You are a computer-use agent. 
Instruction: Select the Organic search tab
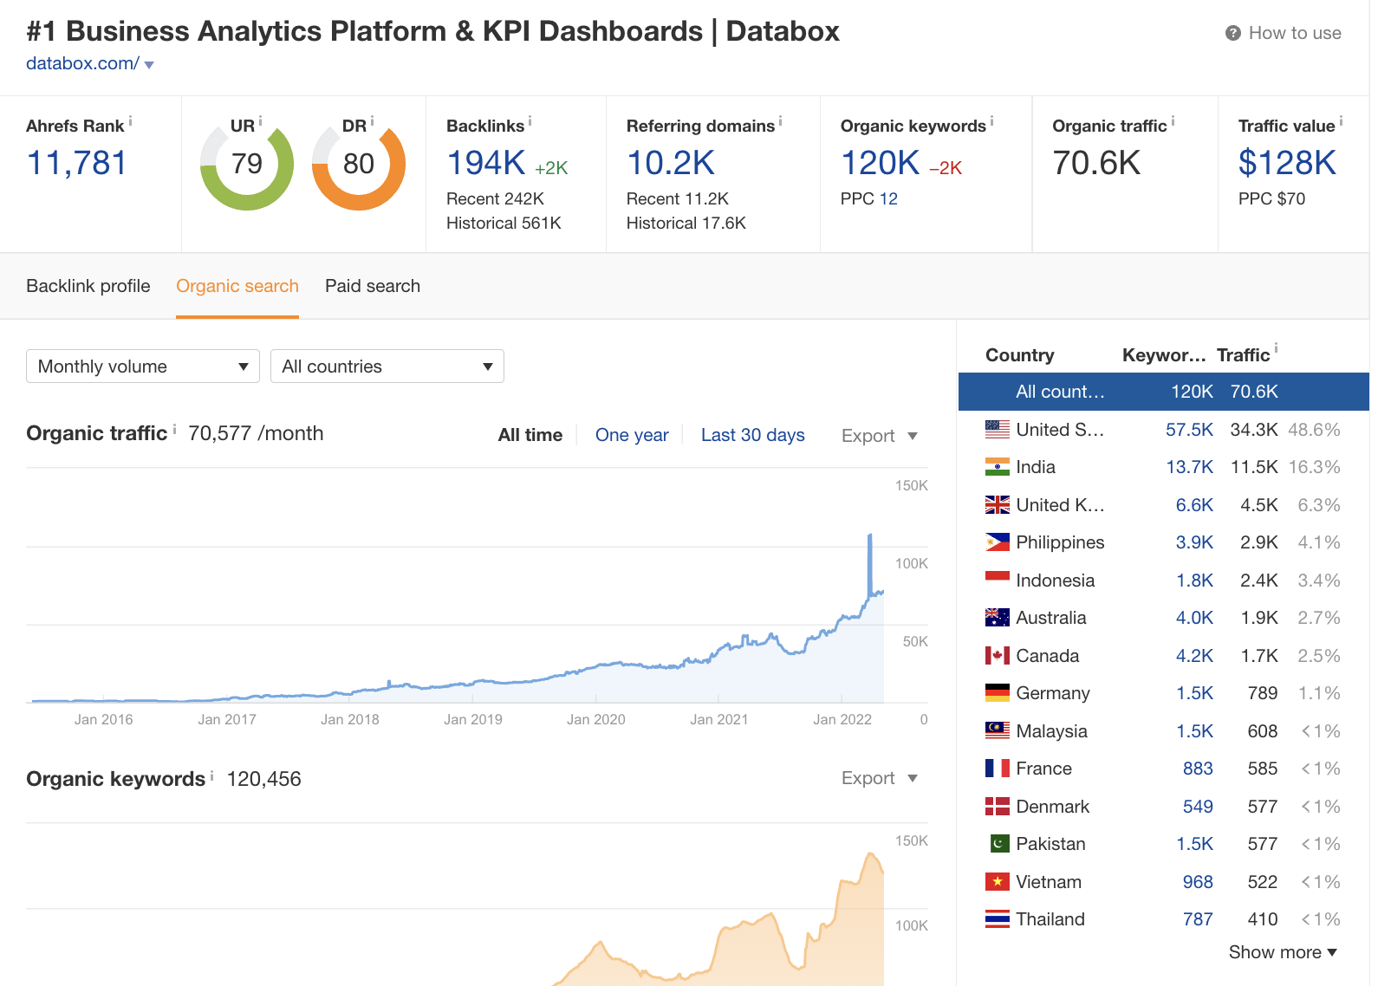pos(237,286)
